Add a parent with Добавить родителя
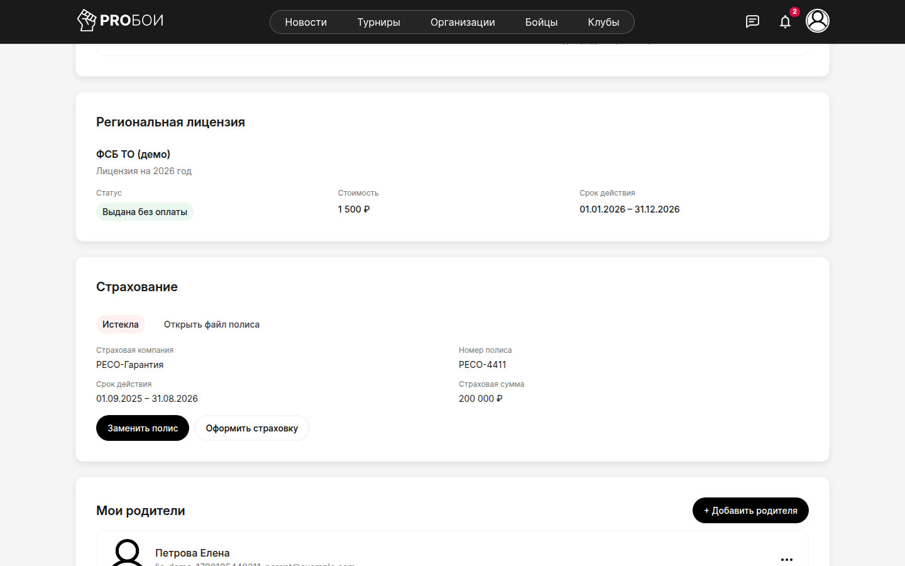 (750, 511)
